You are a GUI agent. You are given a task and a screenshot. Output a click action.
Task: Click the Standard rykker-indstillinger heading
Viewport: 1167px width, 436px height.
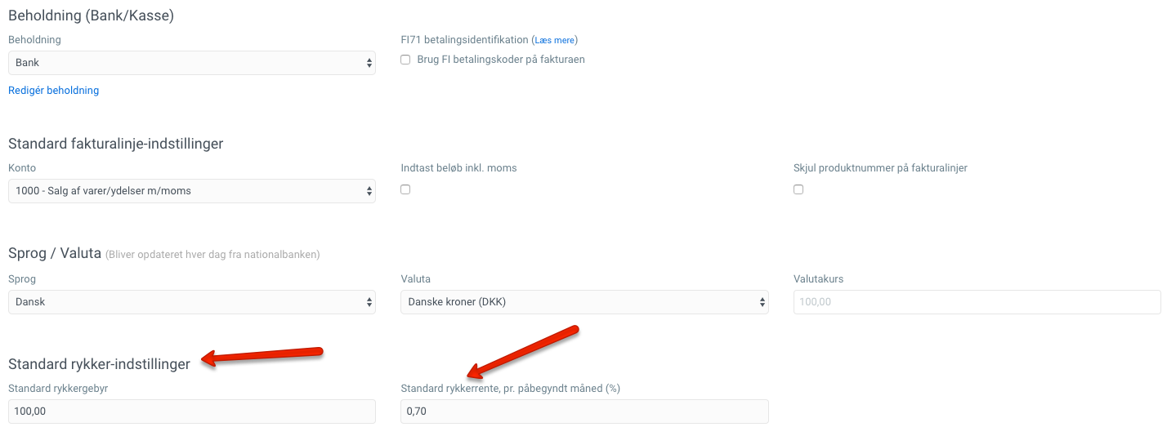[99, 364]
